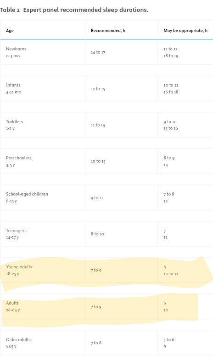Select the Infants 4-11 mo cell
213x359 pixels.
(43, 88)
